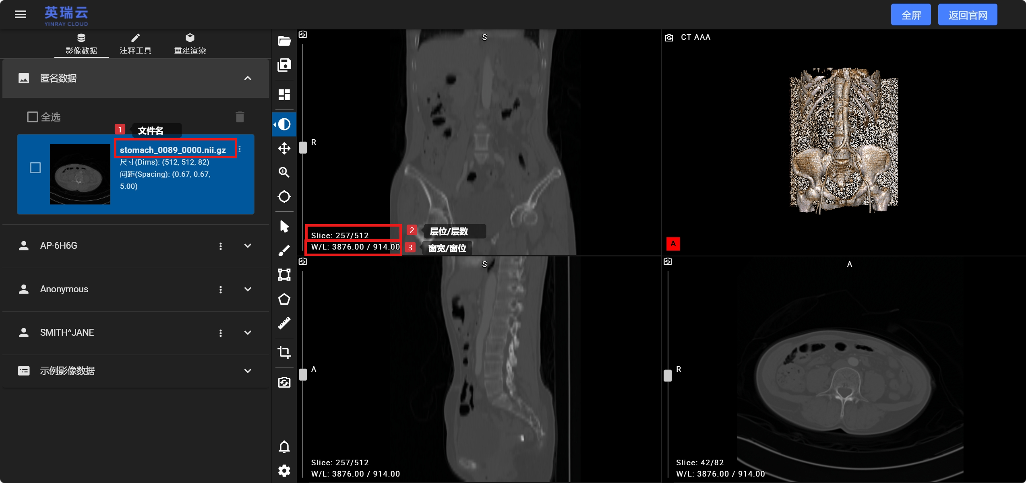This screenshot has width=1026, height=483.
Task: Click the stomach CT thumbnail image
Action: click(x=80, y=174)
